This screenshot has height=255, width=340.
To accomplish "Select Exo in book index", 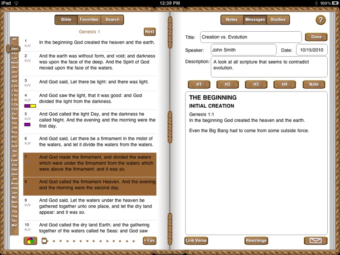I will click(15, 53).
